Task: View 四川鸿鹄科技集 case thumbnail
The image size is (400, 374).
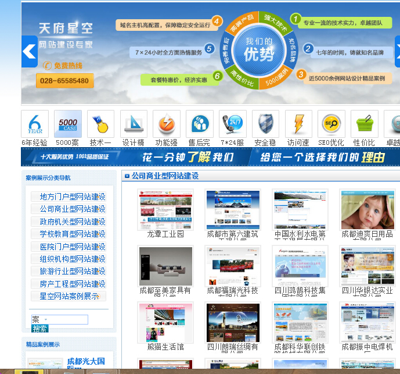Action: pos(300,266)
